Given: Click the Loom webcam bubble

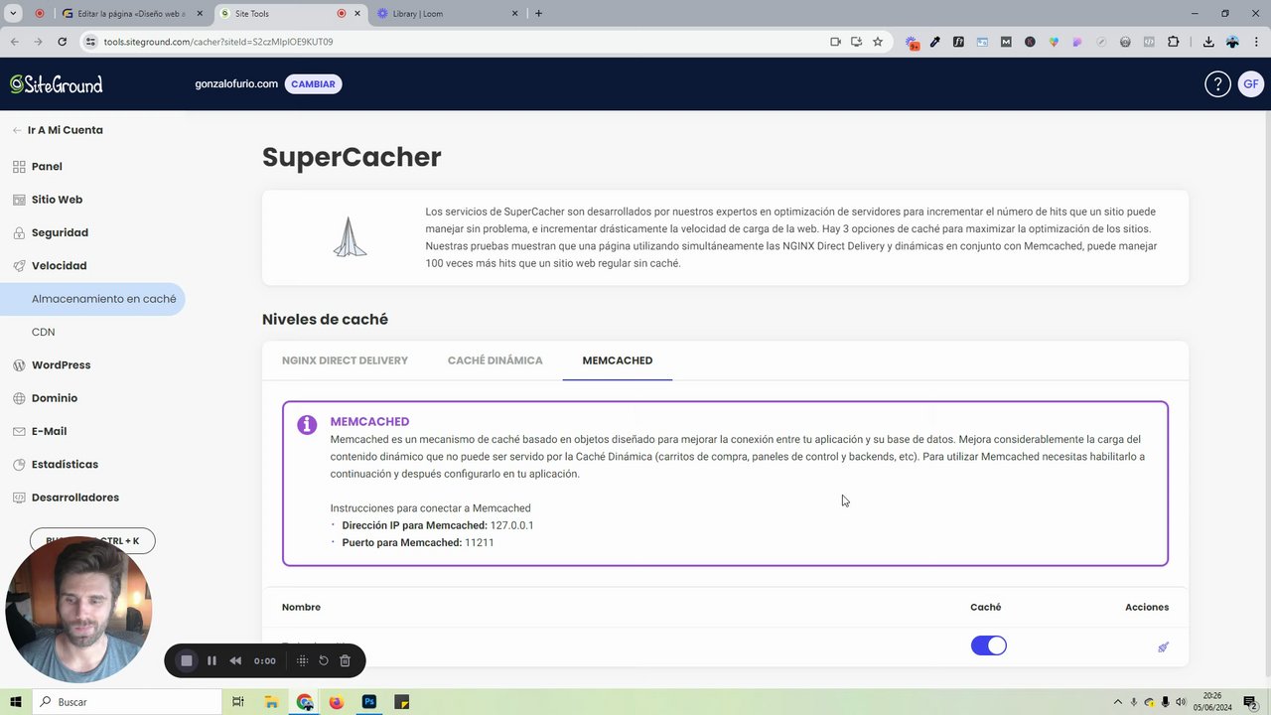Looking at the screenshot, I should click(x=78, y=610).
